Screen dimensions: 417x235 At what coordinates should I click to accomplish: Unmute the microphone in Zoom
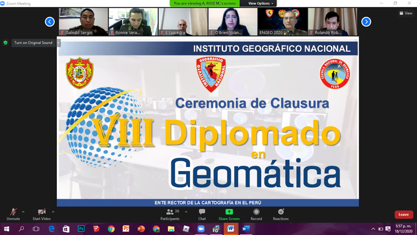(x=13, y=214)
